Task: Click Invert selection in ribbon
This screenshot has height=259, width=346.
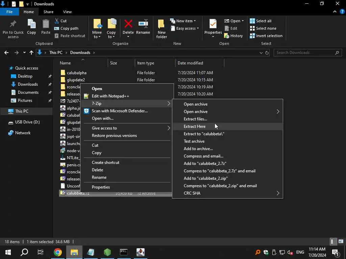Action: pyautogui.click(x=266, y=36)
